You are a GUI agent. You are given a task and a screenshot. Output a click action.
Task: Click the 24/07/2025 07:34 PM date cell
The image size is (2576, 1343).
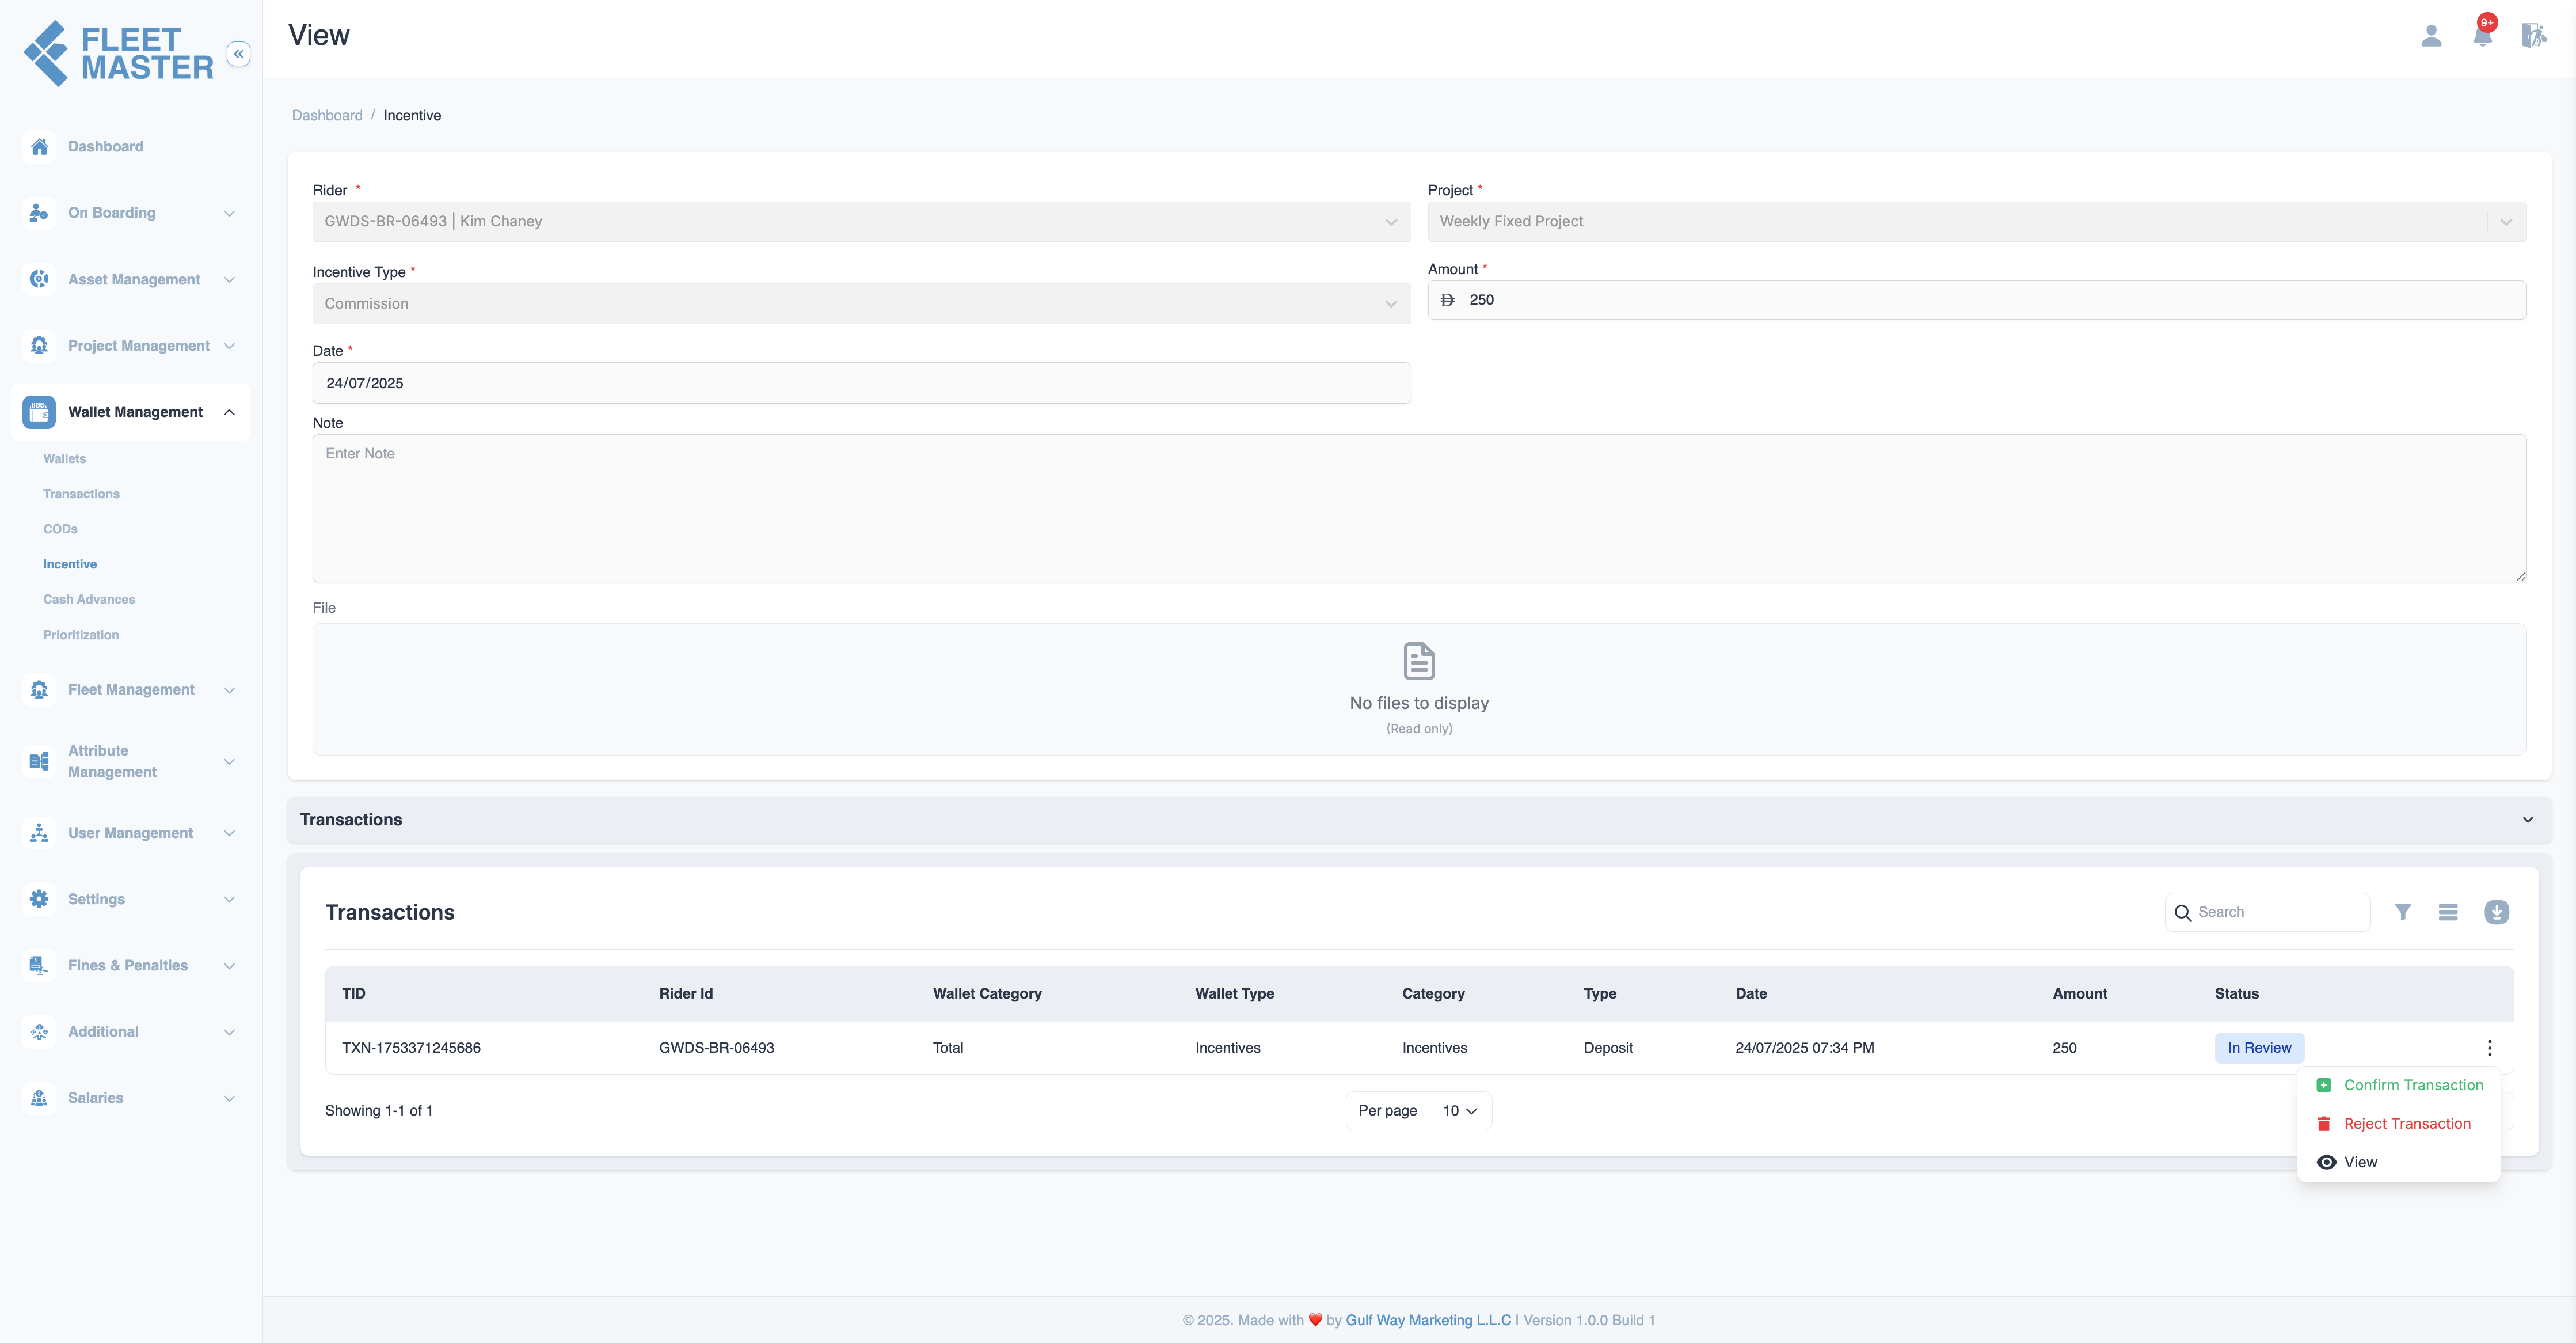[1804, 1048]
